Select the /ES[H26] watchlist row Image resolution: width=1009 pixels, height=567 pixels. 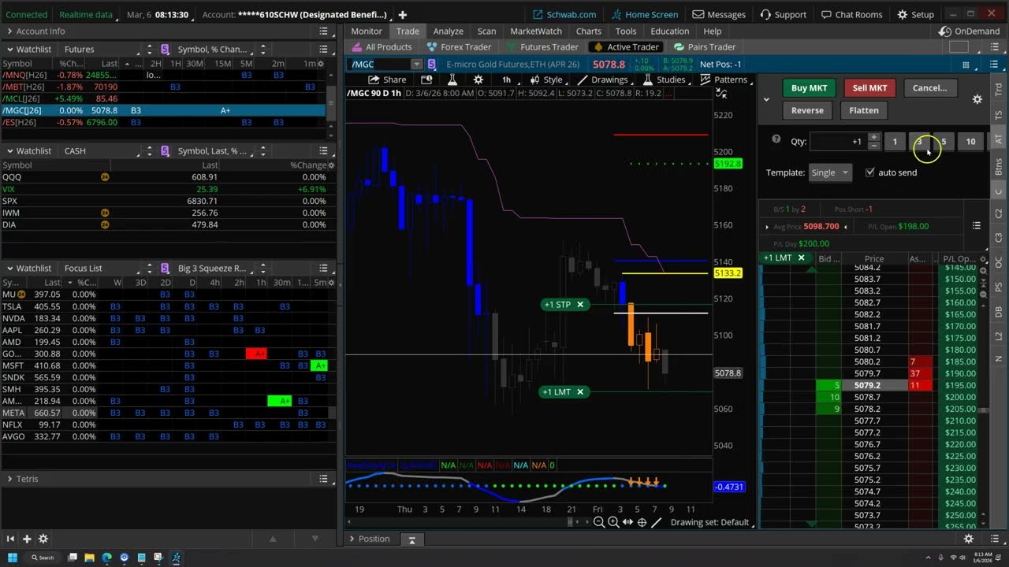pyautogui.click(x=162, y=122)
